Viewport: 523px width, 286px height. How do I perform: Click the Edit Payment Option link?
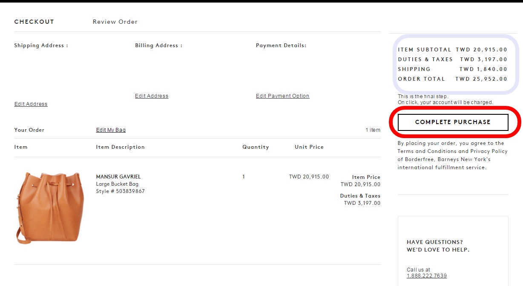coord(283,96)
